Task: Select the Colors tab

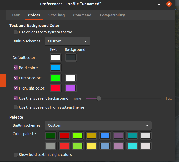Action: click(x=34, y=15)
